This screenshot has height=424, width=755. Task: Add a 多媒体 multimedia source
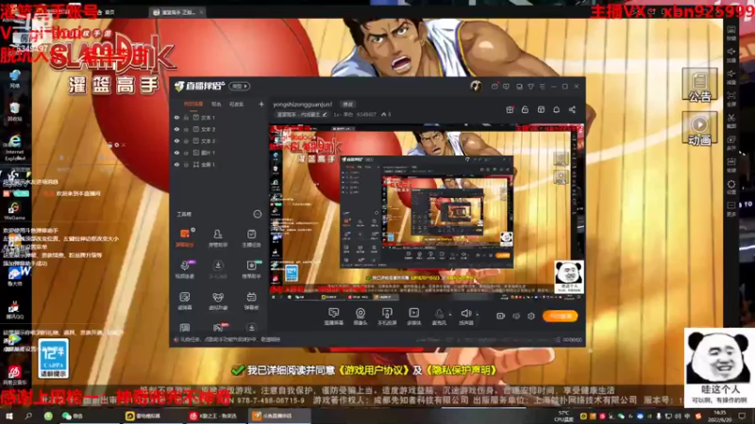413,317
